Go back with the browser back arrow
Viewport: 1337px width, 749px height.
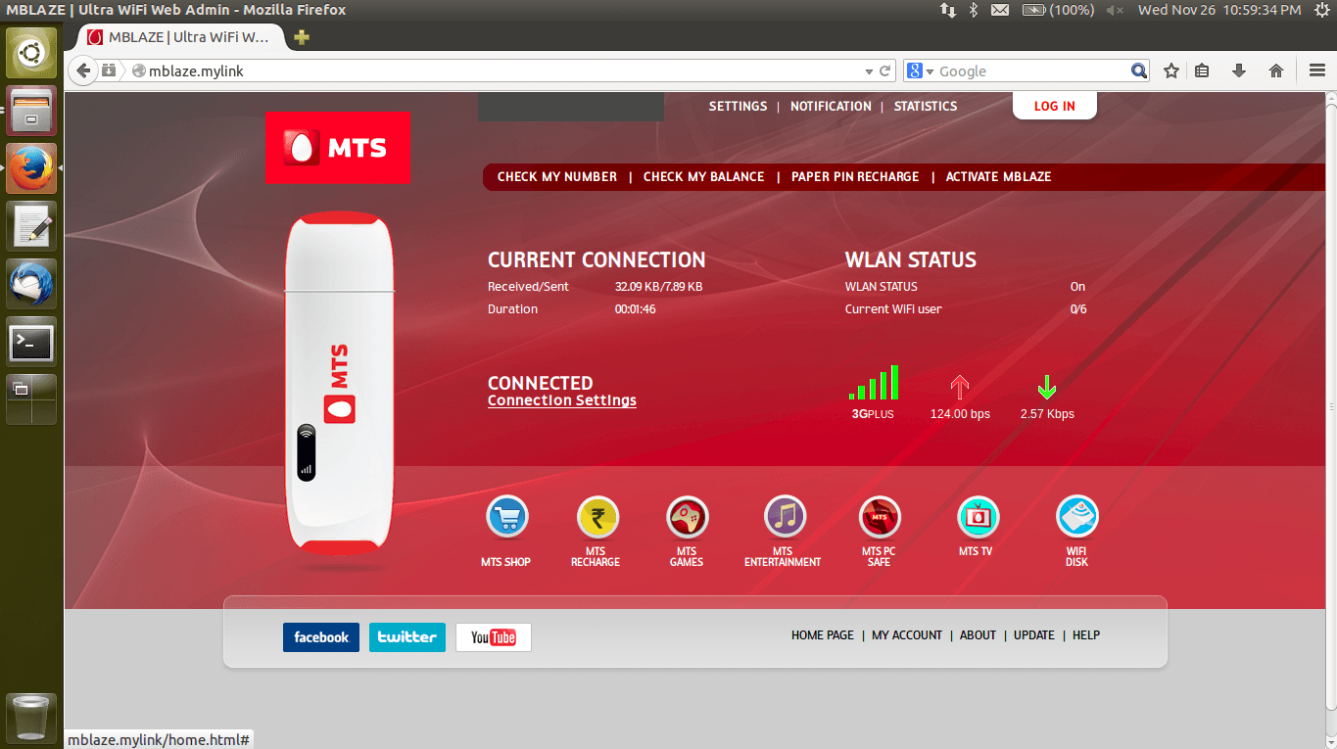click(x=84, y=70)
